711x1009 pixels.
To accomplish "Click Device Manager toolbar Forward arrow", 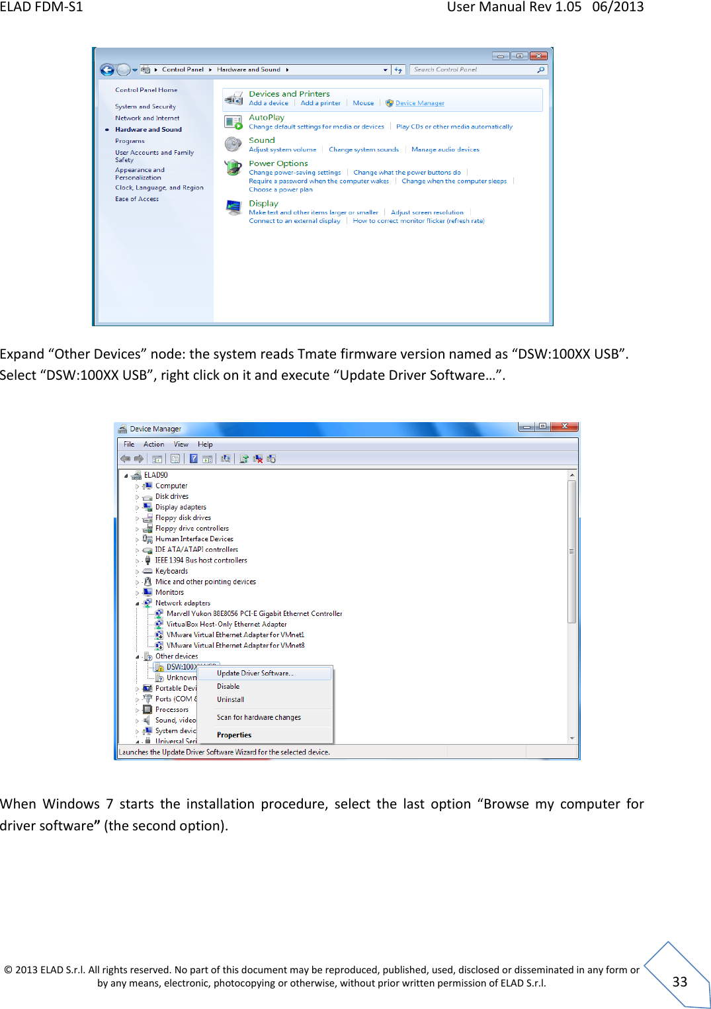I will coord(139,459).
